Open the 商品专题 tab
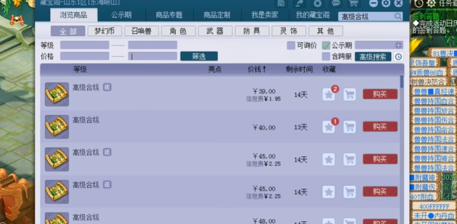Viewport: 457px width, 224px height. 169,15
